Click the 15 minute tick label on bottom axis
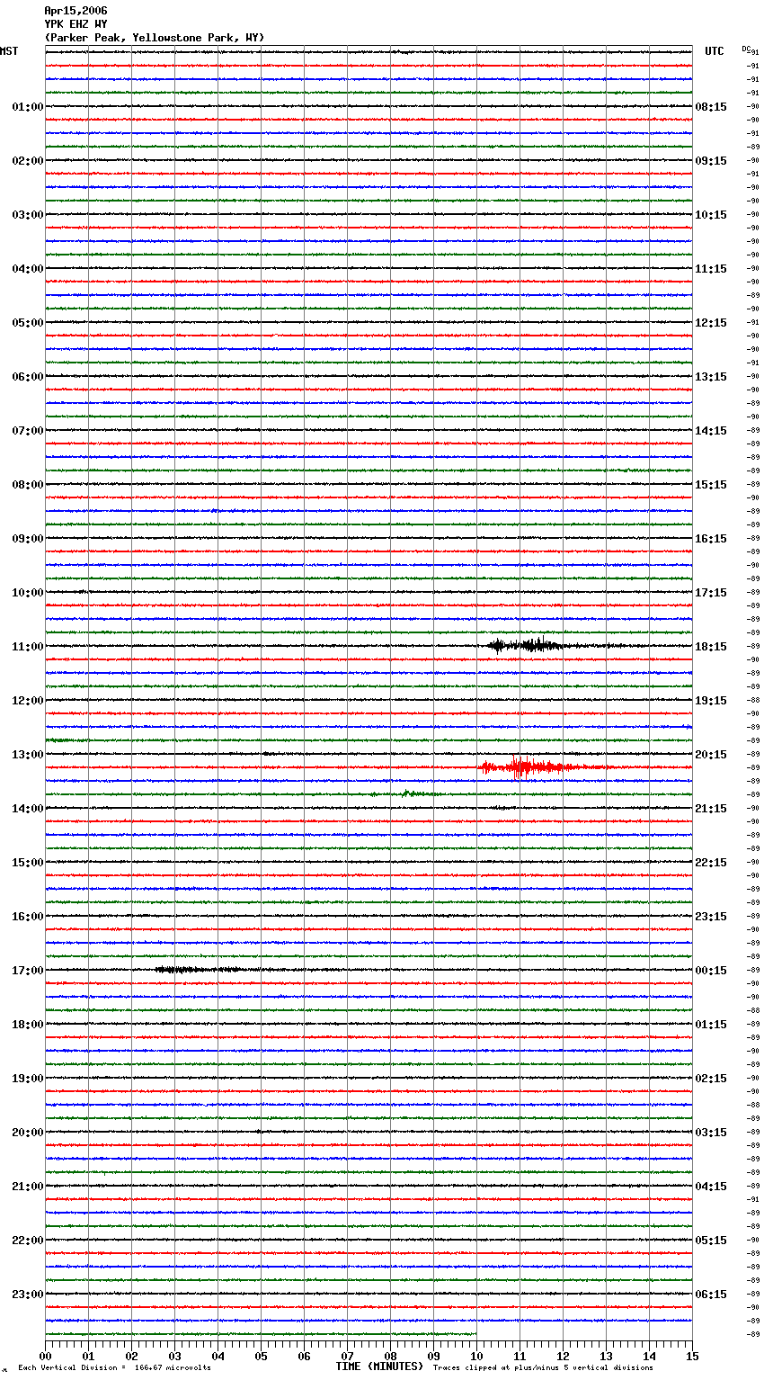This screenshot has width=764, height=1380. pos(692,1356)
